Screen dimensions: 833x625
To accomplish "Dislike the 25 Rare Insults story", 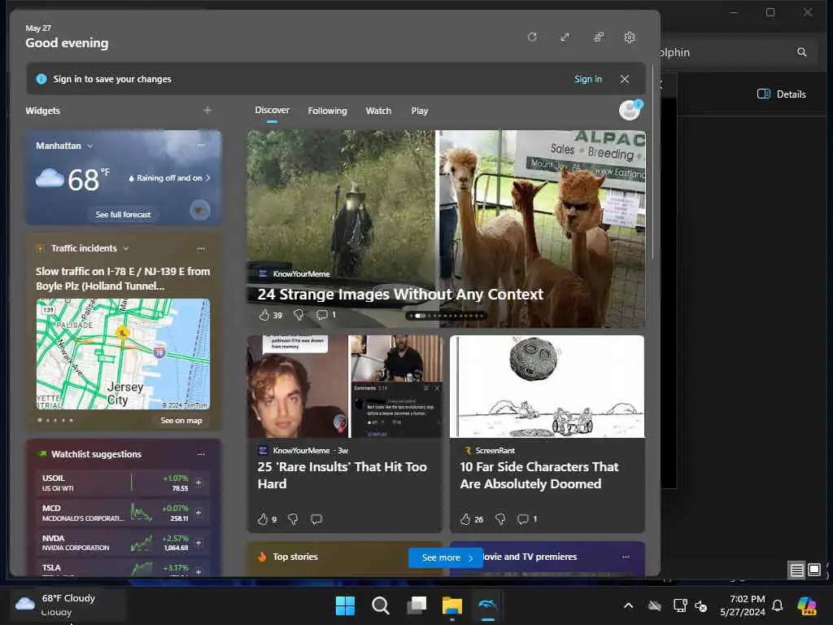I will click(293, 519).
